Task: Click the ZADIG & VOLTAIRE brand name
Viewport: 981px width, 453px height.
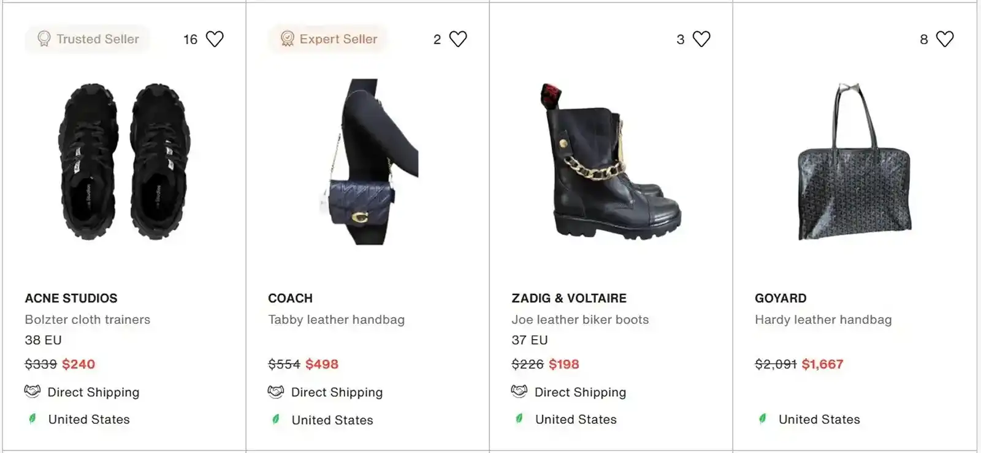Action: click(569, 298)
